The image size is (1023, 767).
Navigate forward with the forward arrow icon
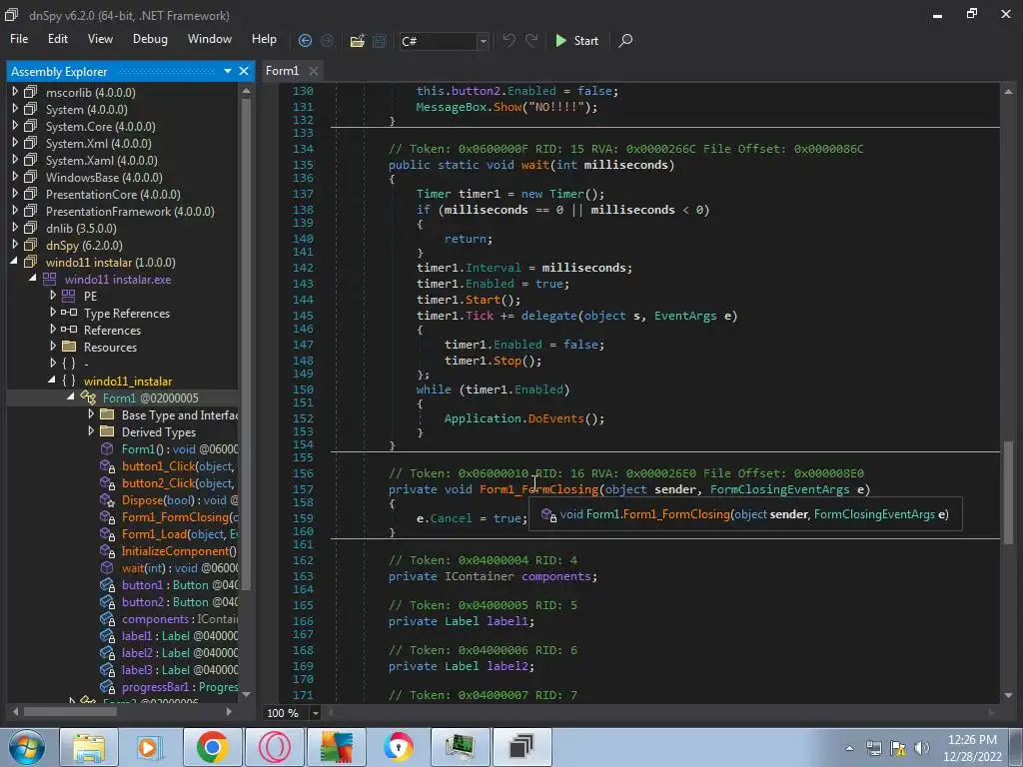click(x=327, y=40)
